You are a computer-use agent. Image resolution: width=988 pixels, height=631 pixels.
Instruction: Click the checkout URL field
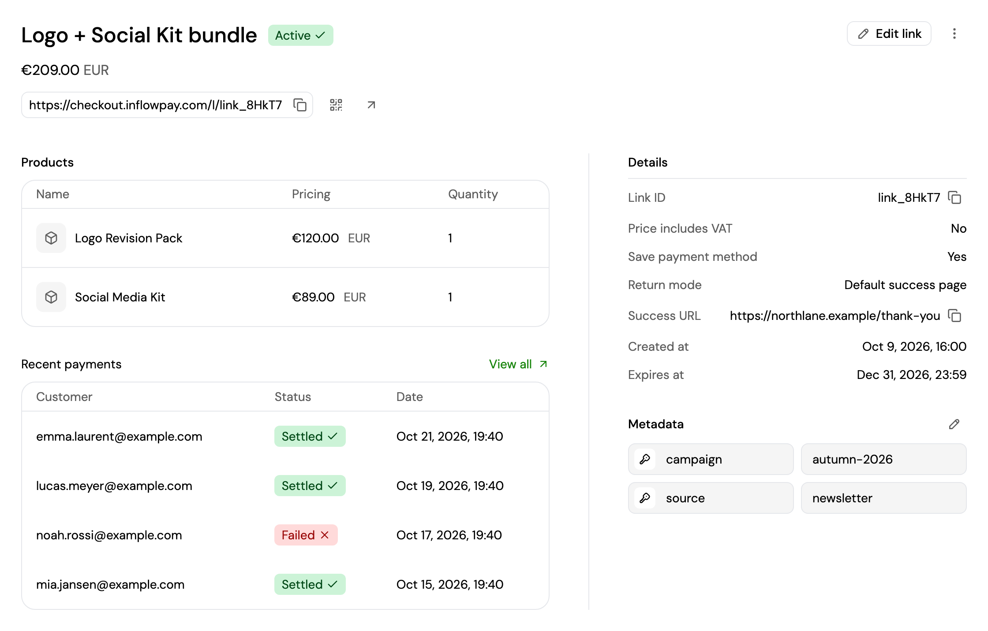167,105
